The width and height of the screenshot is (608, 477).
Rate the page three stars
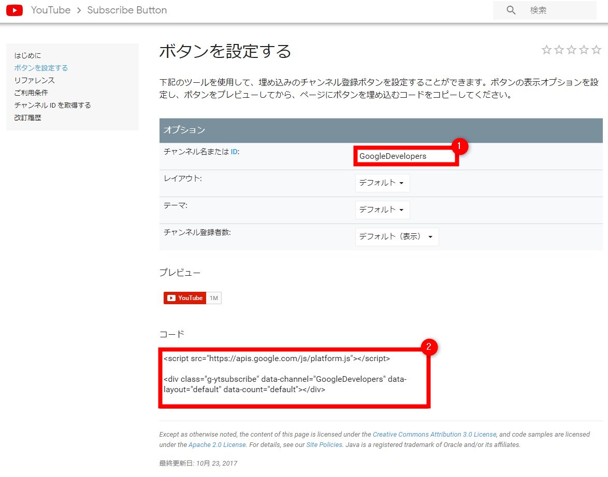click(571, 50)
